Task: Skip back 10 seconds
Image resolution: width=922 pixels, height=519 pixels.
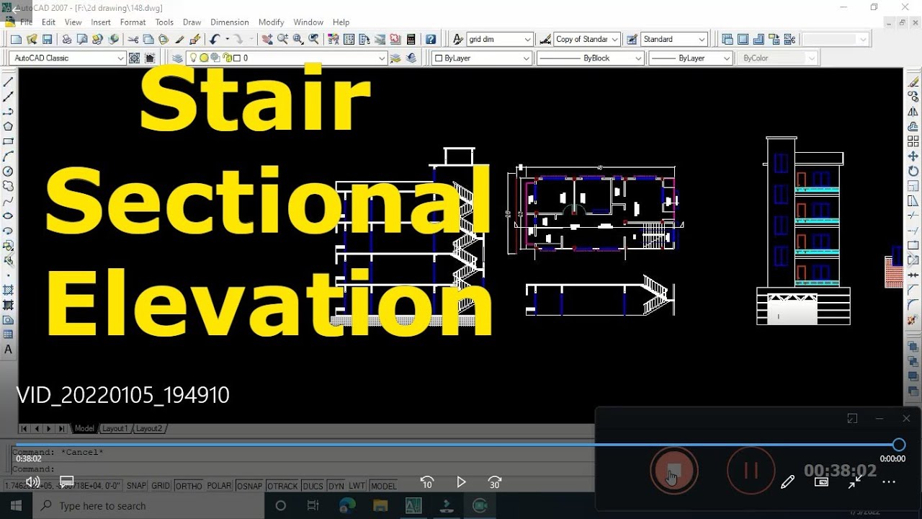Action: coord(427,482)
